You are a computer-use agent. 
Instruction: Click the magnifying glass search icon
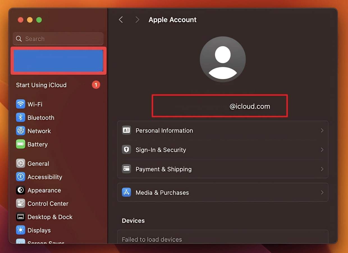tap(19, 39)
